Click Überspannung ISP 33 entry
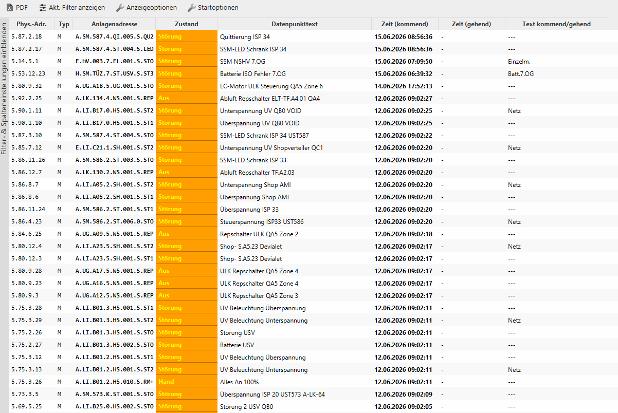The height and width of the screenshot is (413, 618). [x=249, y=209]
